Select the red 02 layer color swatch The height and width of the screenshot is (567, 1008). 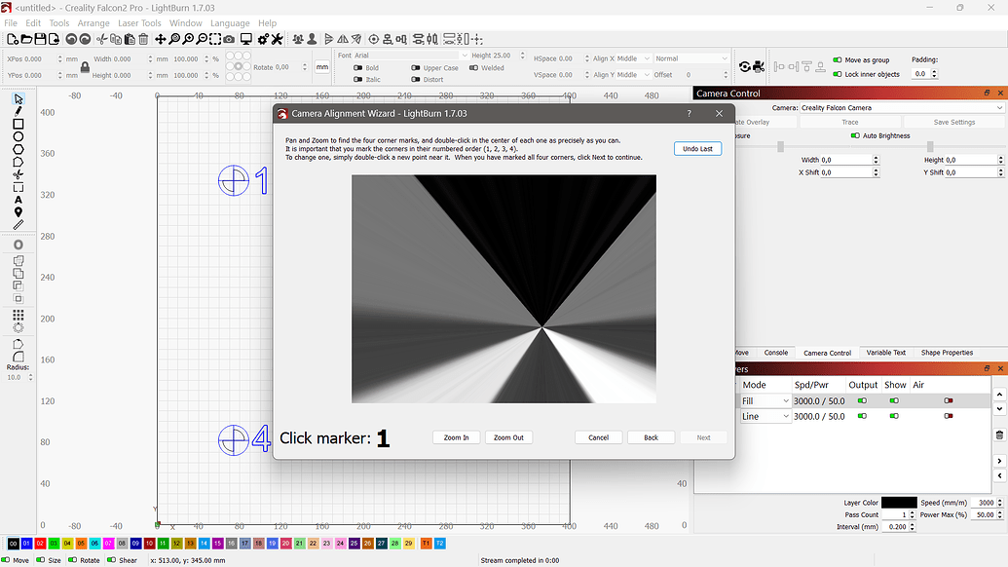tap(41, 544)
